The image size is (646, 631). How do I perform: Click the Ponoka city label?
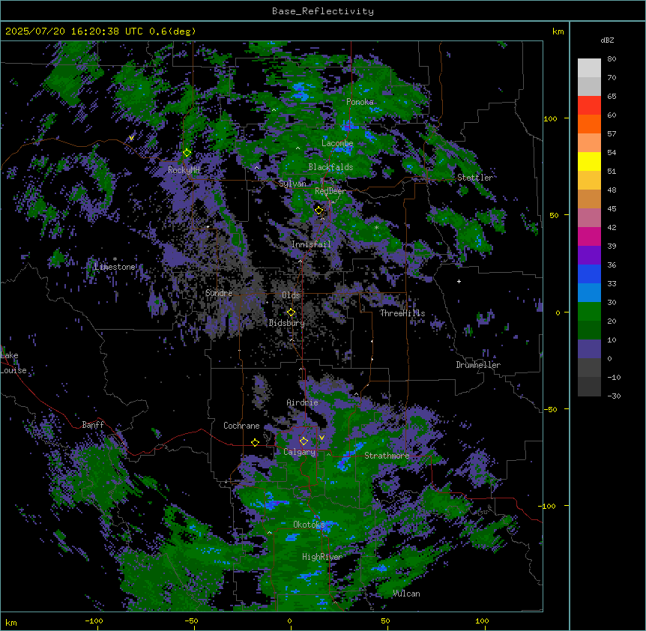[360, 102]
